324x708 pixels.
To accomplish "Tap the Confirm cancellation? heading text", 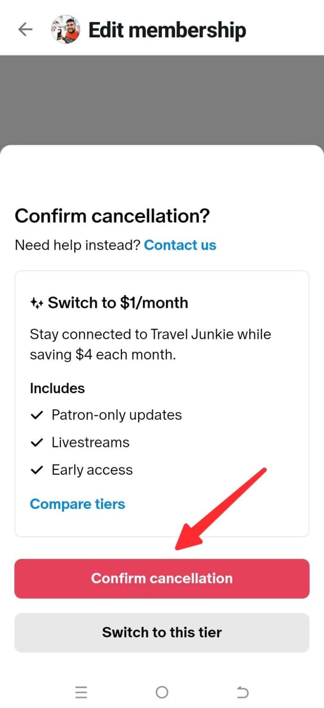I will (x=112, y=216).
